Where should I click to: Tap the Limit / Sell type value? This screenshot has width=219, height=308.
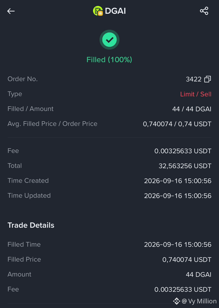pyautogui.click(x=196, y=94)
